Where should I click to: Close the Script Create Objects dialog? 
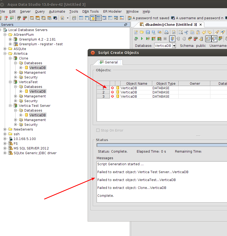pyautogui.click(x=93, y=53)
